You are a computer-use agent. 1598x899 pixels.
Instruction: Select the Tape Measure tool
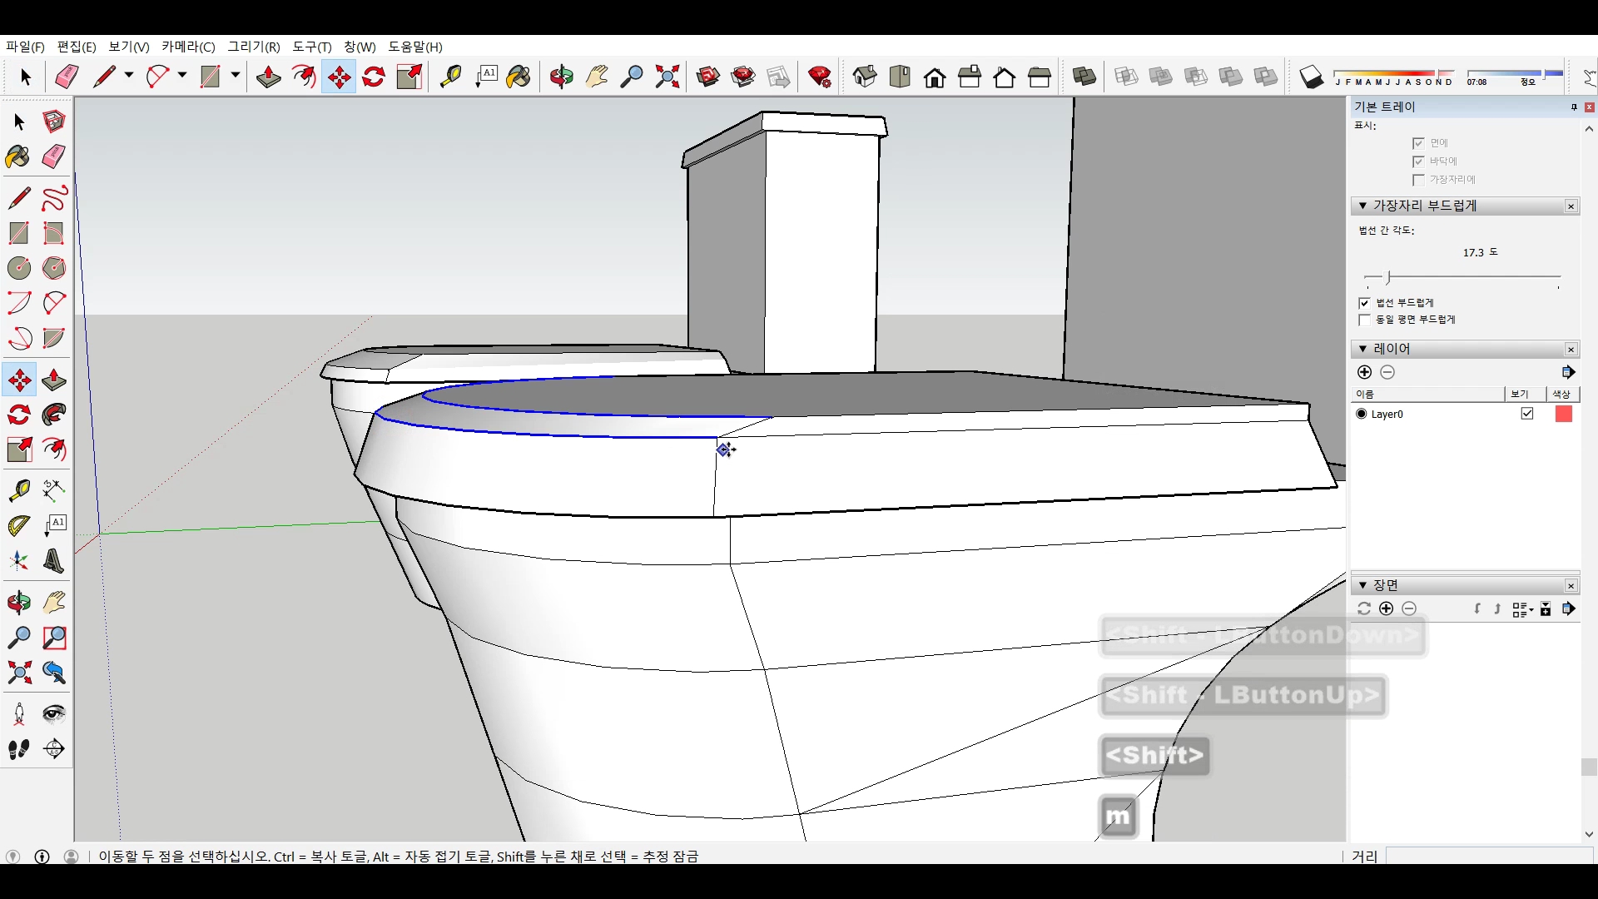[19, 490]
